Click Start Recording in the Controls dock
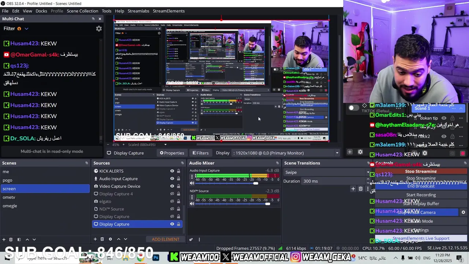469x264 pixels. click(x=421, y=195)
